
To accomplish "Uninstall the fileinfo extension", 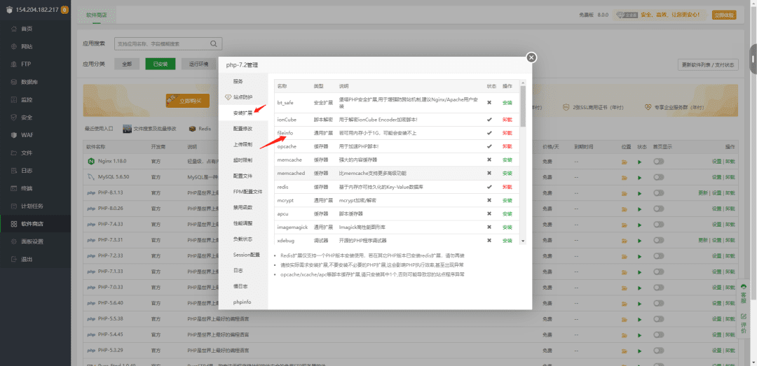I will coord(507,133).
